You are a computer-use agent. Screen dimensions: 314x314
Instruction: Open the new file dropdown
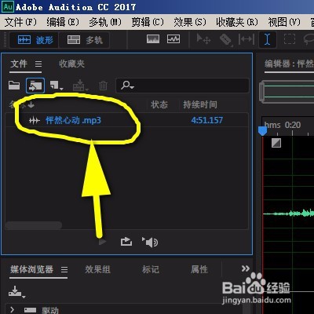point(57,86)
